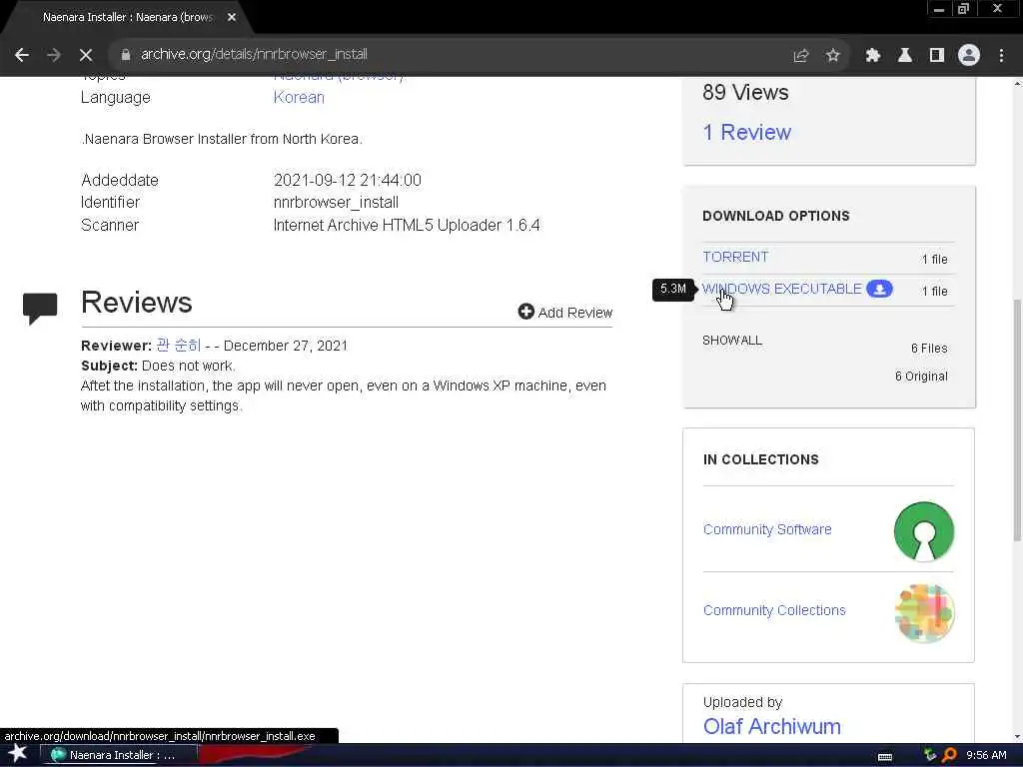Click the blue download cloud icon
The image size is (1023, 767).
879,289
